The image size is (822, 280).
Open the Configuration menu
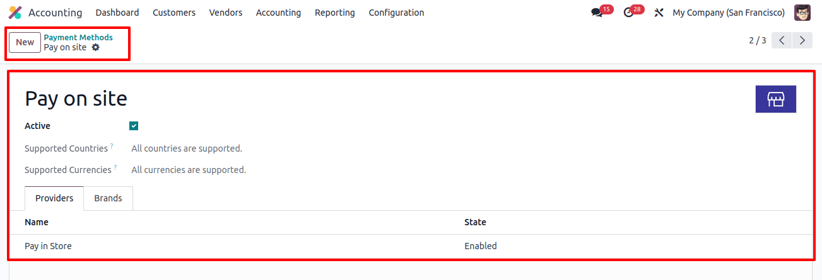[x=396, y=13]
